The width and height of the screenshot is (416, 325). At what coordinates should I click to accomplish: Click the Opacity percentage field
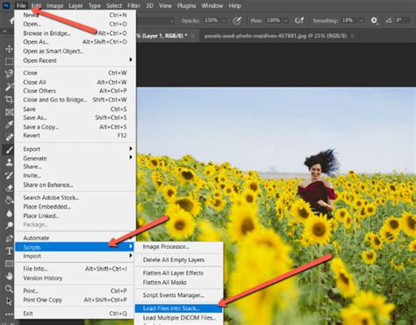(x=212, y=20)
